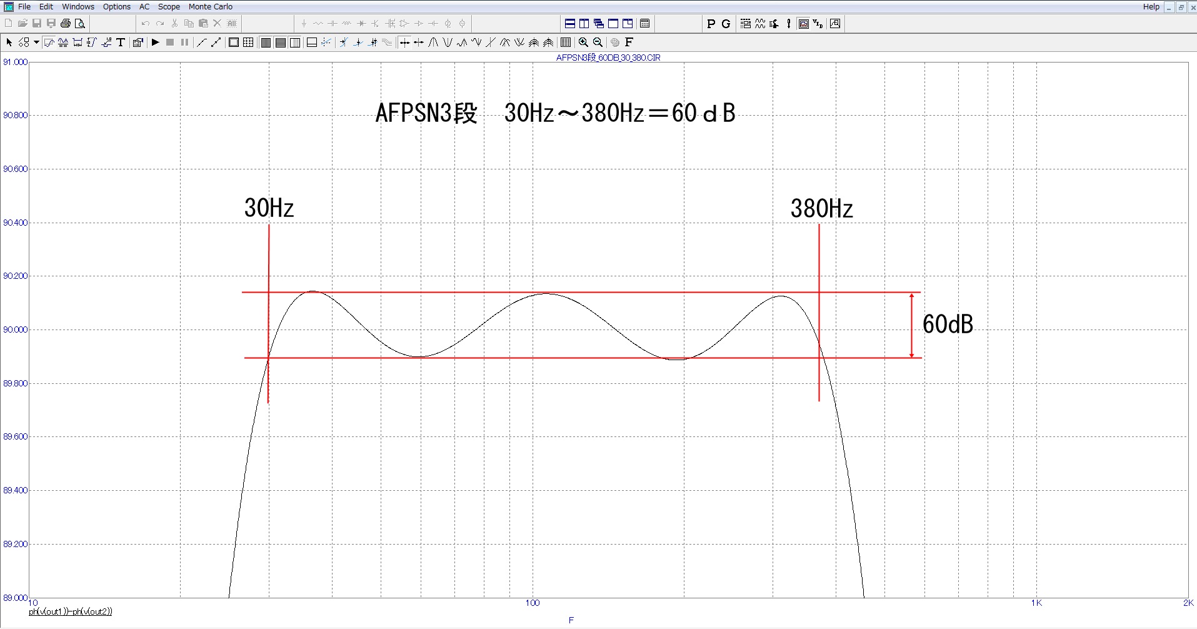Viewport: 1197px width, 629px height.
Task: Click the bold F toolbar button
Action: [629, 43]
